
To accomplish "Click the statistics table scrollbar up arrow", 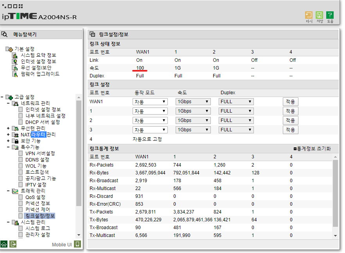I will [335, 157].
